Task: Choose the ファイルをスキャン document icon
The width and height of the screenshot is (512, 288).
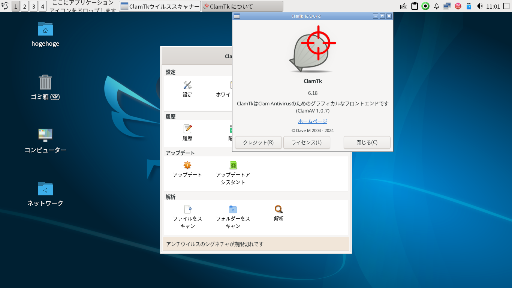Action: tap(187, 209)
